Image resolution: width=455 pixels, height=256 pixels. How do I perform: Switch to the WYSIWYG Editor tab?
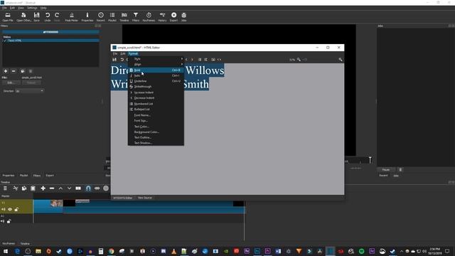click(x=122, y=198)
